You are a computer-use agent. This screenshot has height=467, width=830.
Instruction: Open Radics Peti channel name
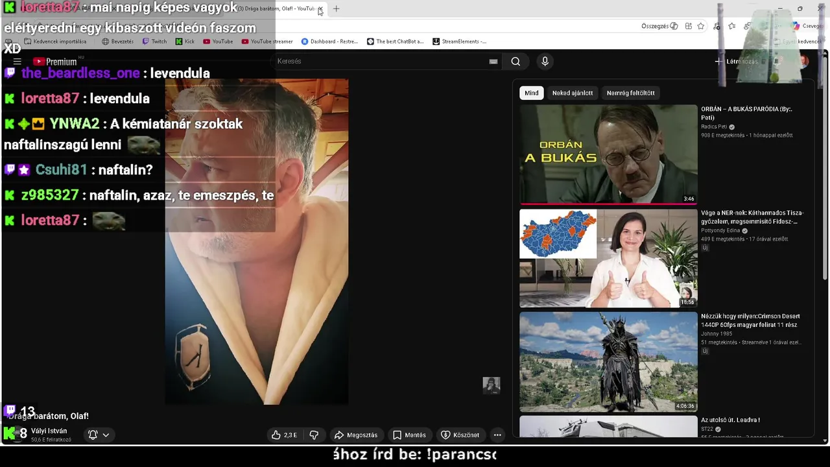click(714, 126)
